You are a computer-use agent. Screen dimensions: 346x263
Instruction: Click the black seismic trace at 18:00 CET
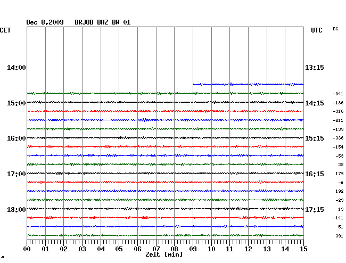click(165, 209)
